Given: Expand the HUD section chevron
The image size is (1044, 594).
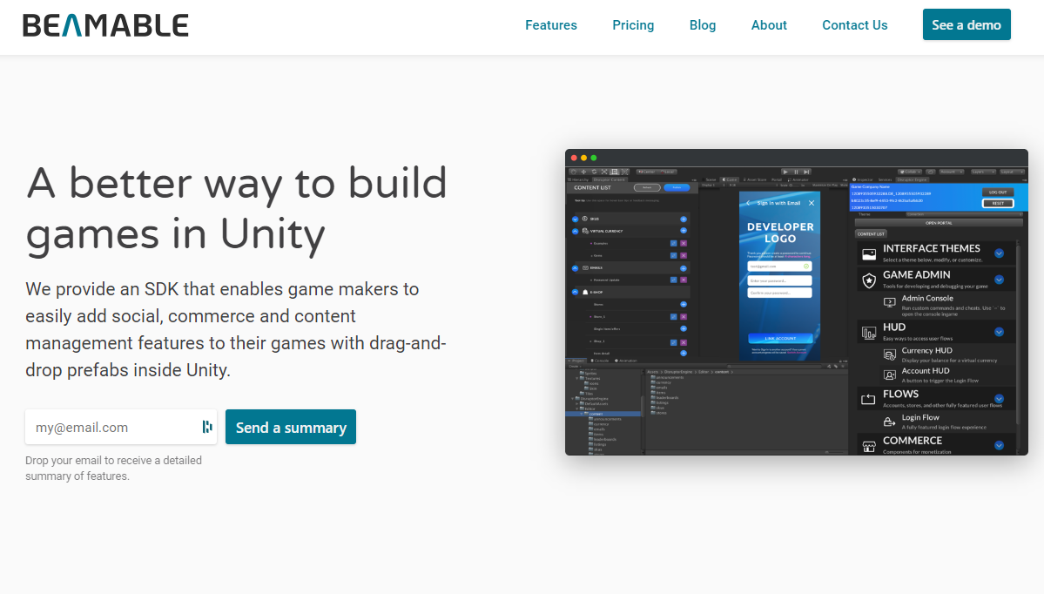Looking at the screenshot, I should (x=999, y=332).
